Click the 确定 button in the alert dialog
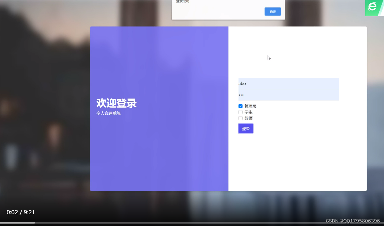384x226 pixels. pyautogui.click(x=272, y=12)
